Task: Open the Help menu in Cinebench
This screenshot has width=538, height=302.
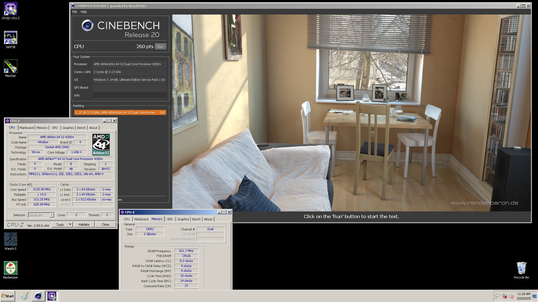Action: pos(84,12)
